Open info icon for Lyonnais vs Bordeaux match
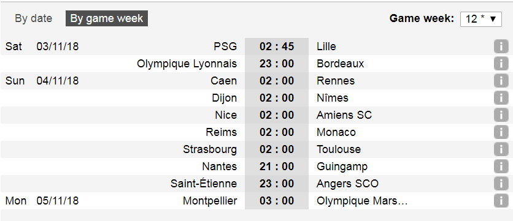Viewport: 513px width, 221px height. click(x=501, y=64)
